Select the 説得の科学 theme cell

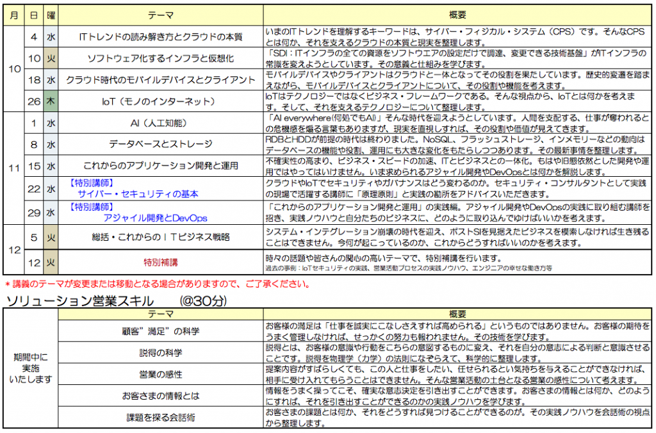[161, 353]
